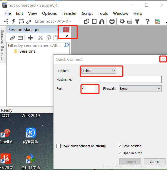This screenshot has height=170, width=167.
Task: Click the Help question mark icon
Action: (x=147, y=21)
